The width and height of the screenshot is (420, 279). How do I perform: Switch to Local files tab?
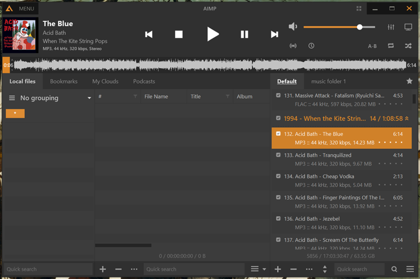(x=23, y=81)
